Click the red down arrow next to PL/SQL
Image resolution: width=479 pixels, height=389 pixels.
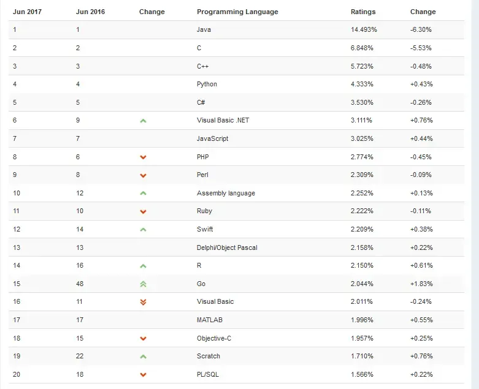pos(143,375)
